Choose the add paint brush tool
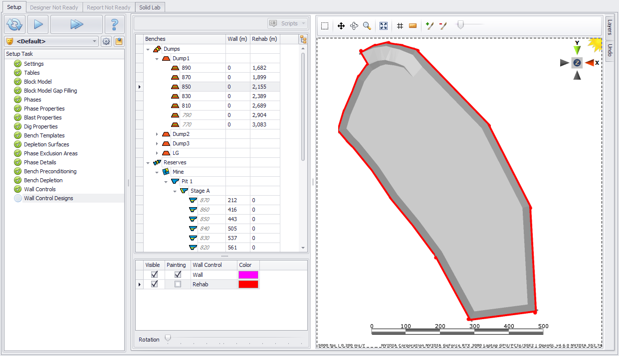This screenshot has height=356, width=619. coord(429,26)
